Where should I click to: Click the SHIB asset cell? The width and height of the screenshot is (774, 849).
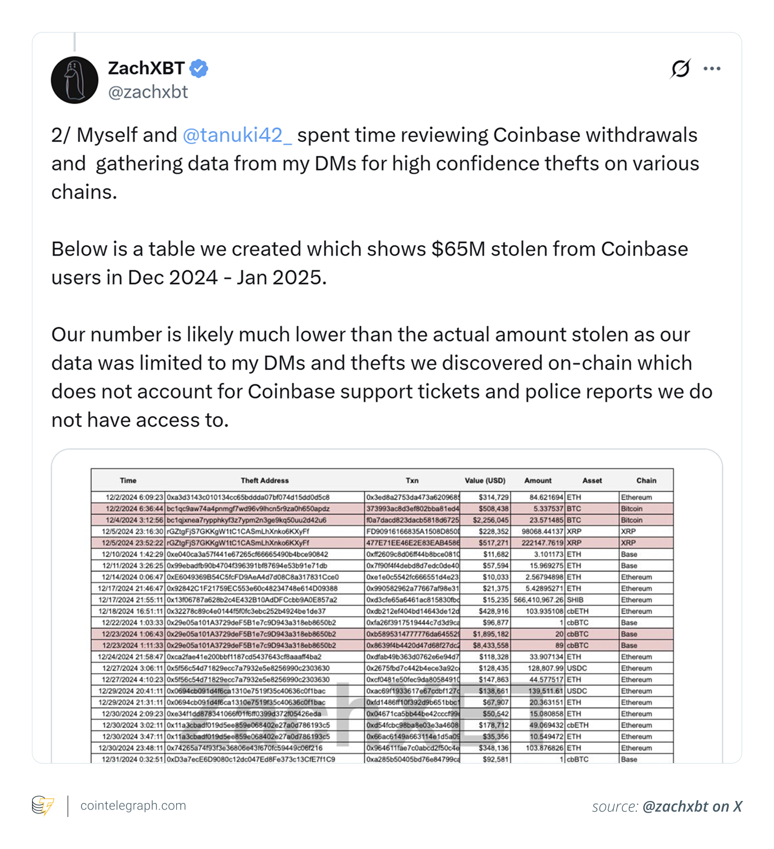pos(575,600)
